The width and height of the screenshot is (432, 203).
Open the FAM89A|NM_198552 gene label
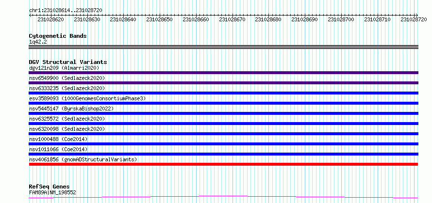[x=52, y=192]
